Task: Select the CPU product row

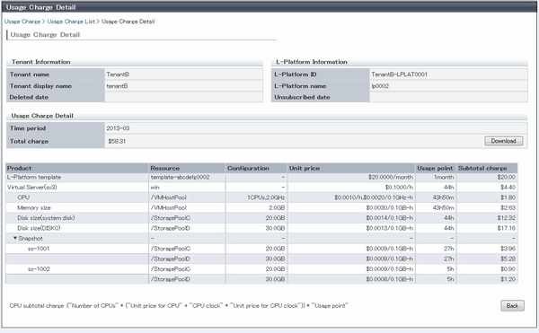Action: pos(261,197)
